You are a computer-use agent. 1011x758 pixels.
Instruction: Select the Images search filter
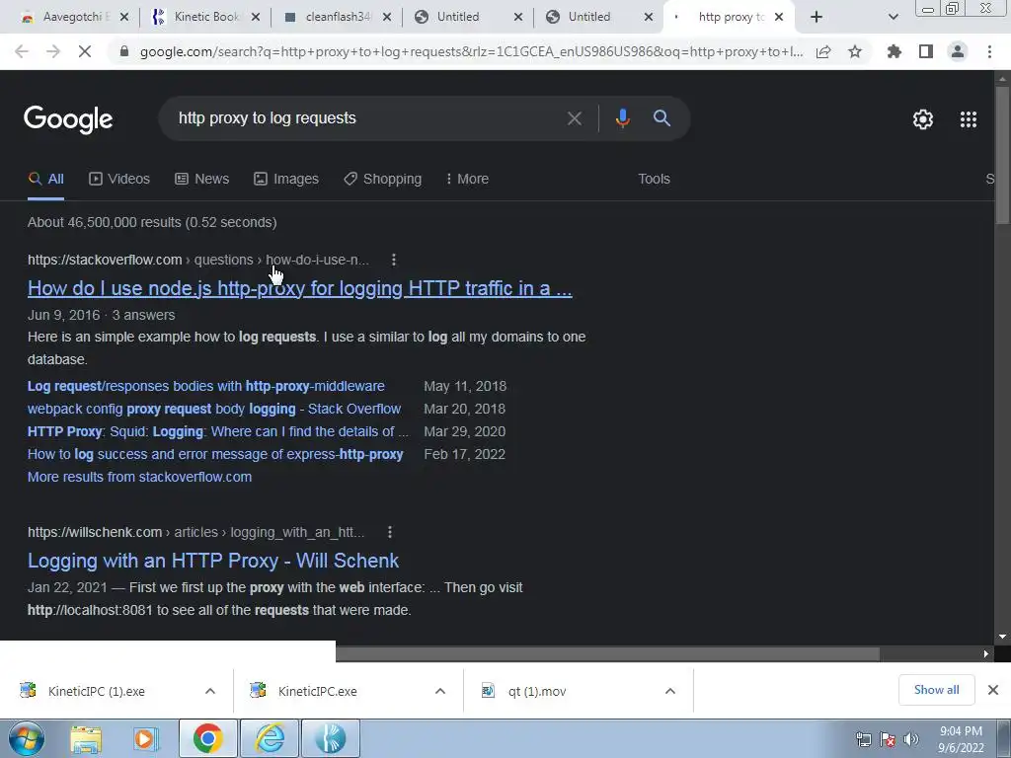pos(286,180)
